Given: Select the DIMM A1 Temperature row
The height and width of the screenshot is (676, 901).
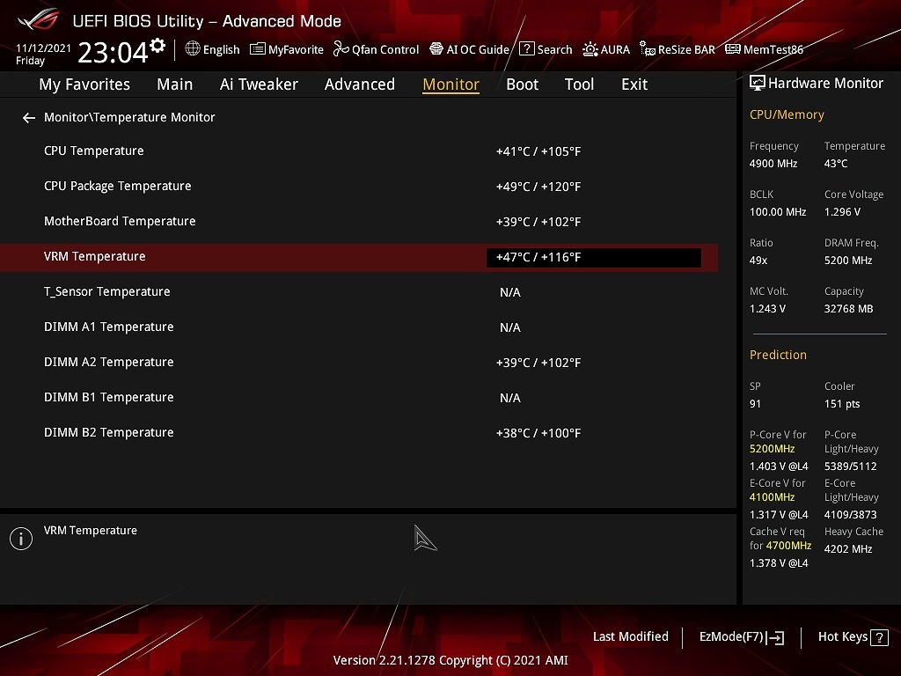Looking at the screenshot, I should (359, 327).
